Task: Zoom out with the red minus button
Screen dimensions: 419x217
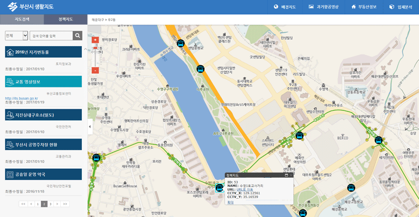Action: [95, 70]
